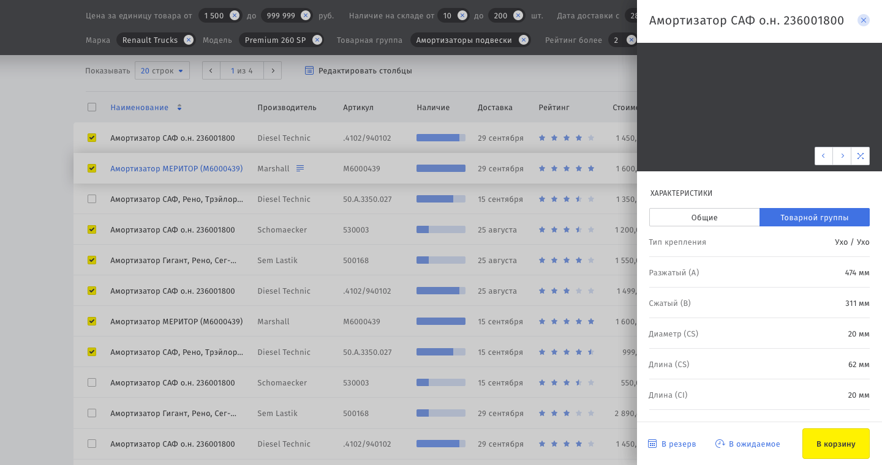
Task: Open details icon beside Marshall manufacturer
Action: 300,168
